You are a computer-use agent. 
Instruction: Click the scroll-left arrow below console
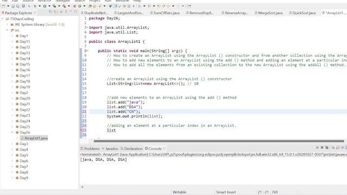[82, 187]
